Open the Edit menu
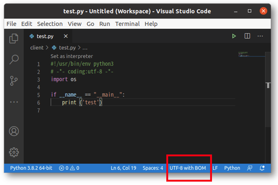278x185 pixels. [x=27, y=24]
